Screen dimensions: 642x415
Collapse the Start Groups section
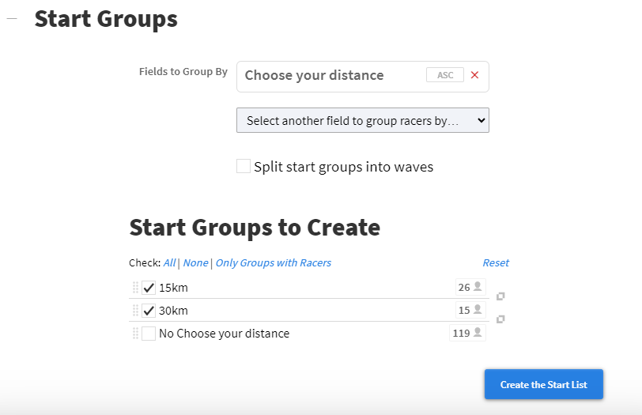coord(12,20)
